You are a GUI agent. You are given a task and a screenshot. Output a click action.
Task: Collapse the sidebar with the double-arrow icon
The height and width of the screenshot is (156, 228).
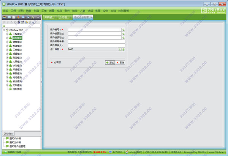(38, 17)
